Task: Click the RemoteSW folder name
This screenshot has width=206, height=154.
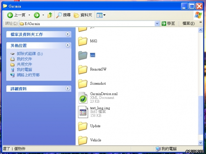Action: tap(98, 69)
